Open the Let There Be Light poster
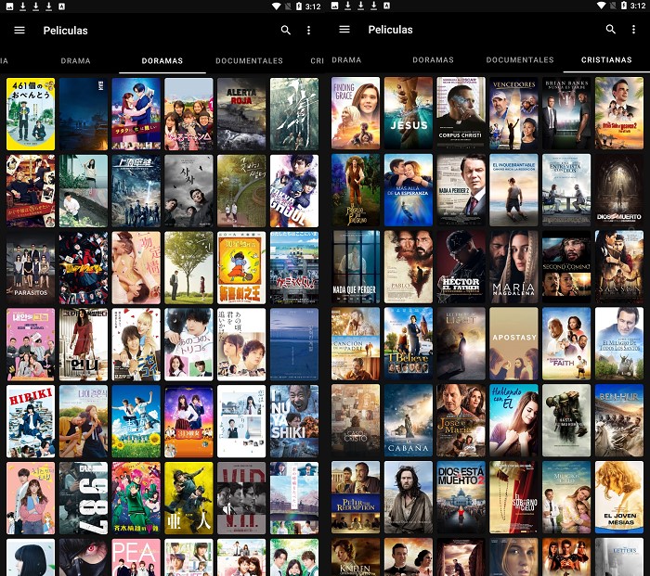This screenshot has width=650, height=576. (461, 344)
